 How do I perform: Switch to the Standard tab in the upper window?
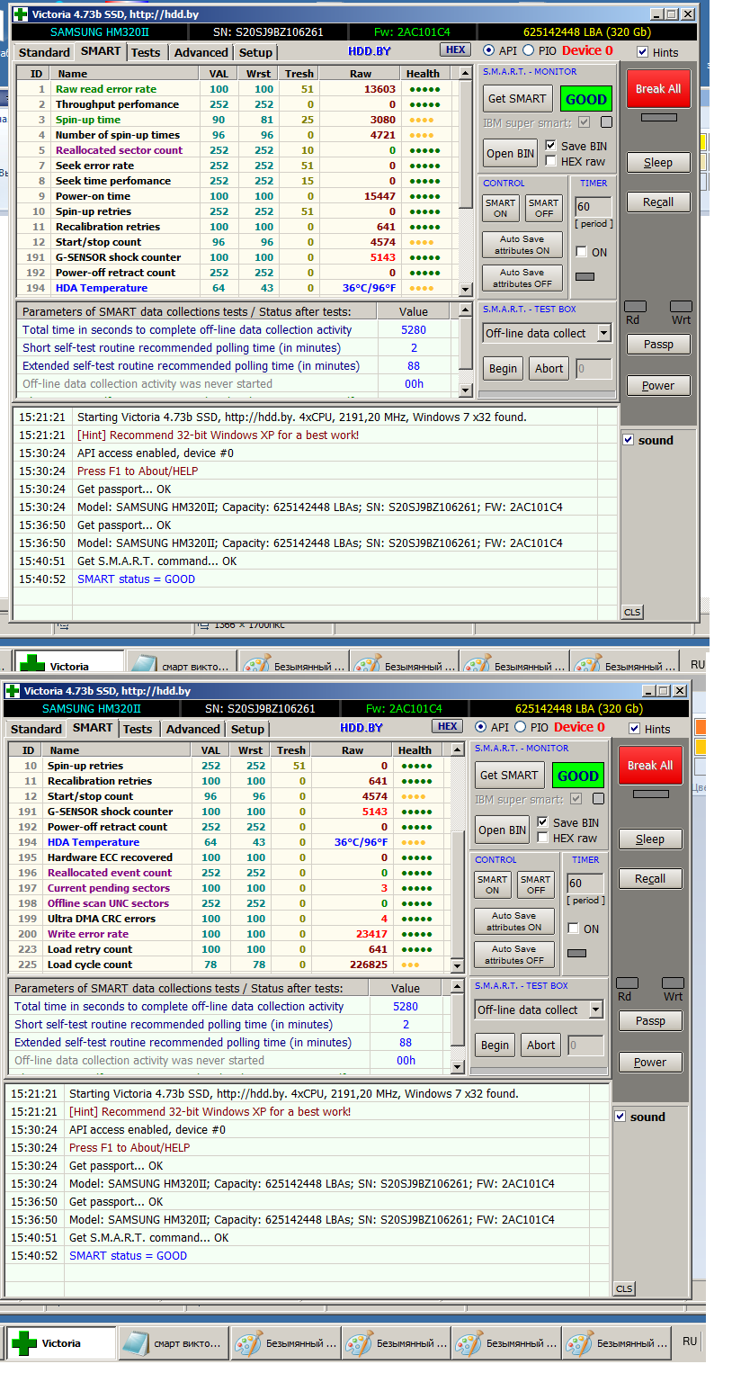click(x=44, y=52)
